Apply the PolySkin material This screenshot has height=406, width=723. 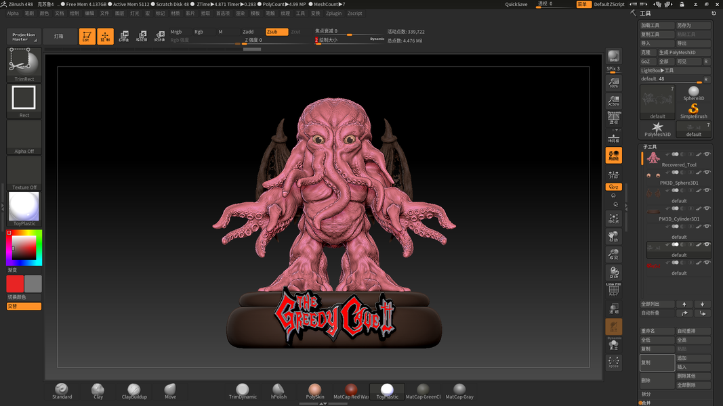click(315, 391)
